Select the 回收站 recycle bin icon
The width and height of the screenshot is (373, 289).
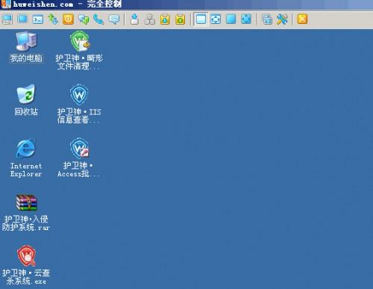[x=26, y=94]
